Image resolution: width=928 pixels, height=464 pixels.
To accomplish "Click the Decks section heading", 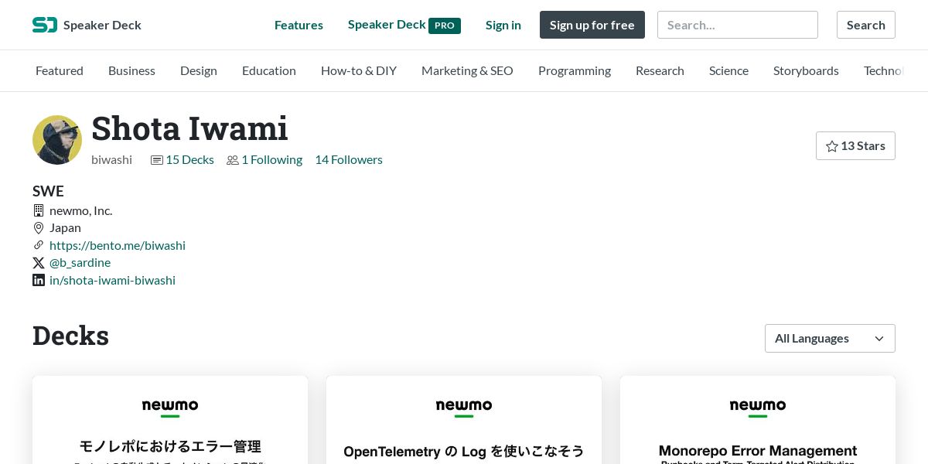I will point(70,336).
